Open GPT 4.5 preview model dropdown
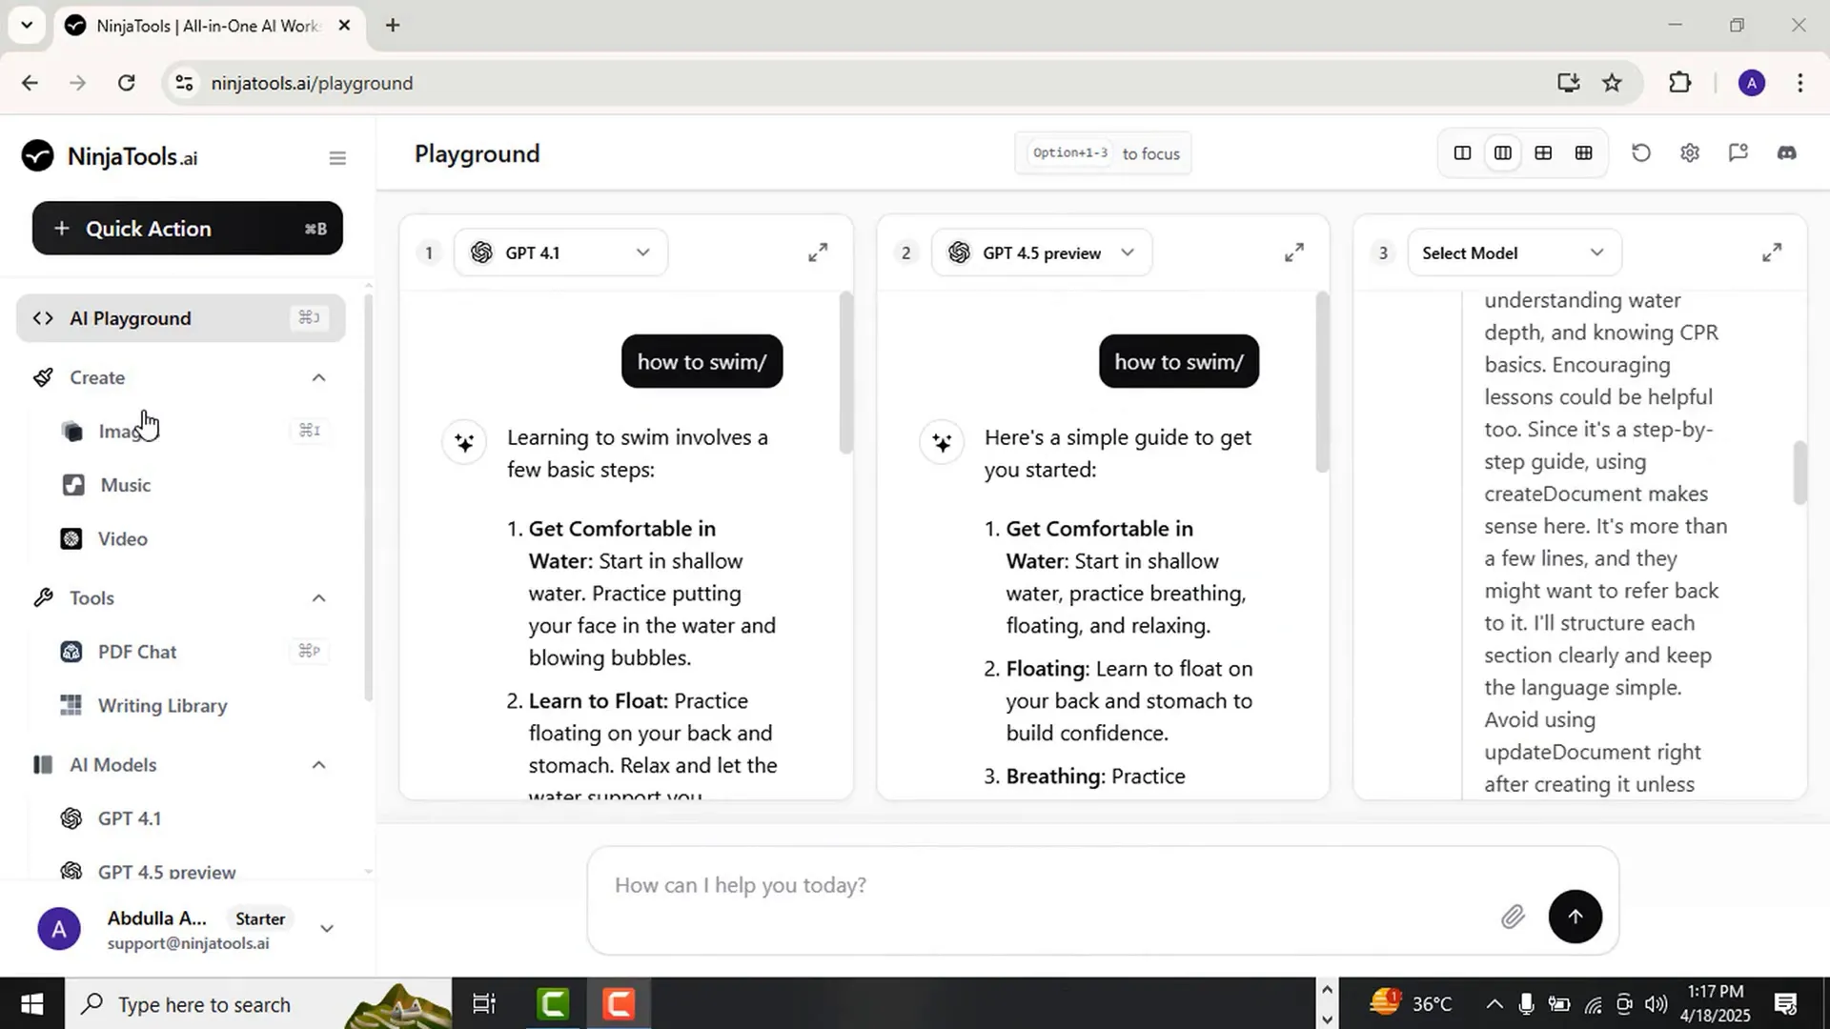The height and width of the screenshot is (1029, 1830). [x=1041, y=252]
